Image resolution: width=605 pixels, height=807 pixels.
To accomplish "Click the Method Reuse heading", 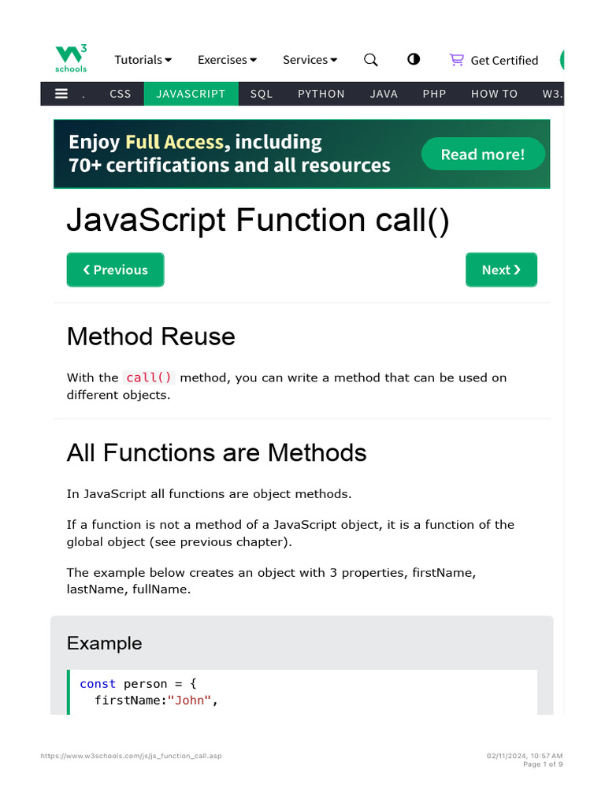I will [150, 337].
